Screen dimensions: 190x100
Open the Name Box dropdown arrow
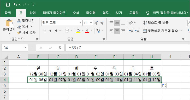(x=26, y=48)
